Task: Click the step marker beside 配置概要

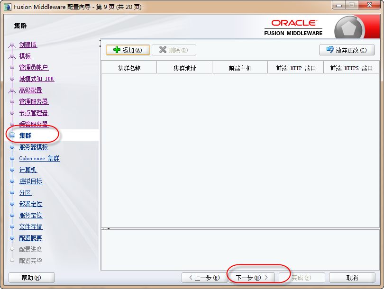Action: (x=12, y=238)
